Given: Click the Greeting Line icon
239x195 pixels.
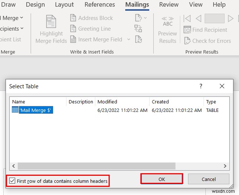Looking at the screenshot, I should point(73,28).
